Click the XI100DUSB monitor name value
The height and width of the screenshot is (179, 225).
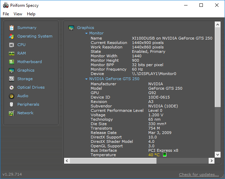(x=172, y=38)
